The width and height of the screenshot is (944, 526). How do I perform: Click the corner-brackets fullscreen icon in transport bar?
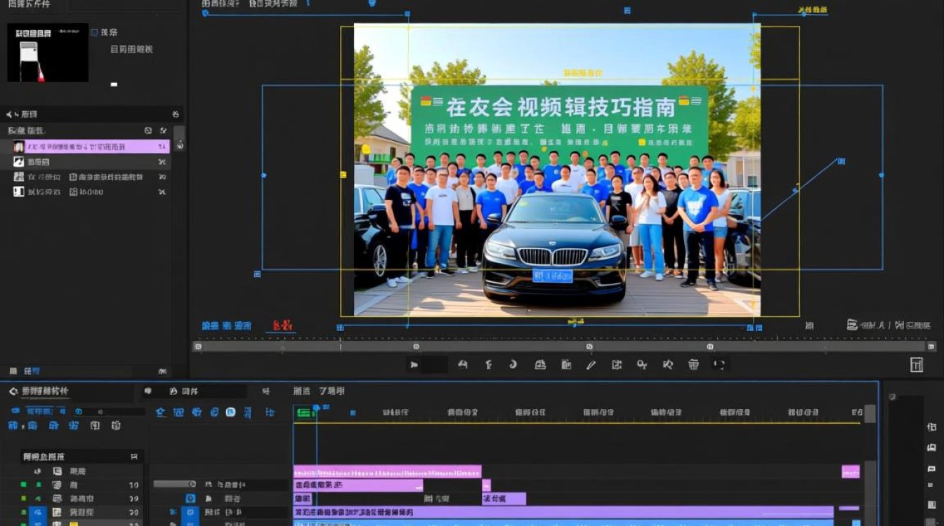coord(719,365)
